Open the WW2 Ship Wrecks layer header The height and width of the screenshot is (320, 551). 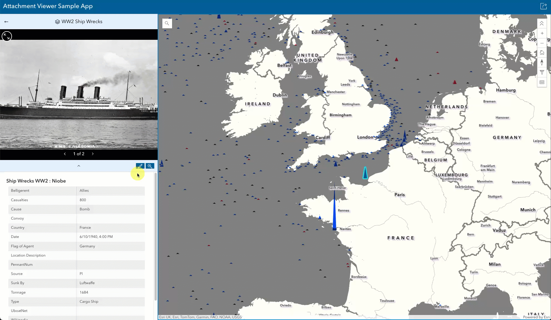pos(79,21)
